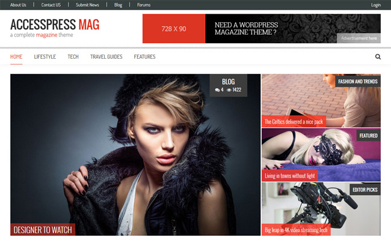Open Living in towns without light
Image resolution: width=391 pixels, height=243 pixels.
coord(290,176)
